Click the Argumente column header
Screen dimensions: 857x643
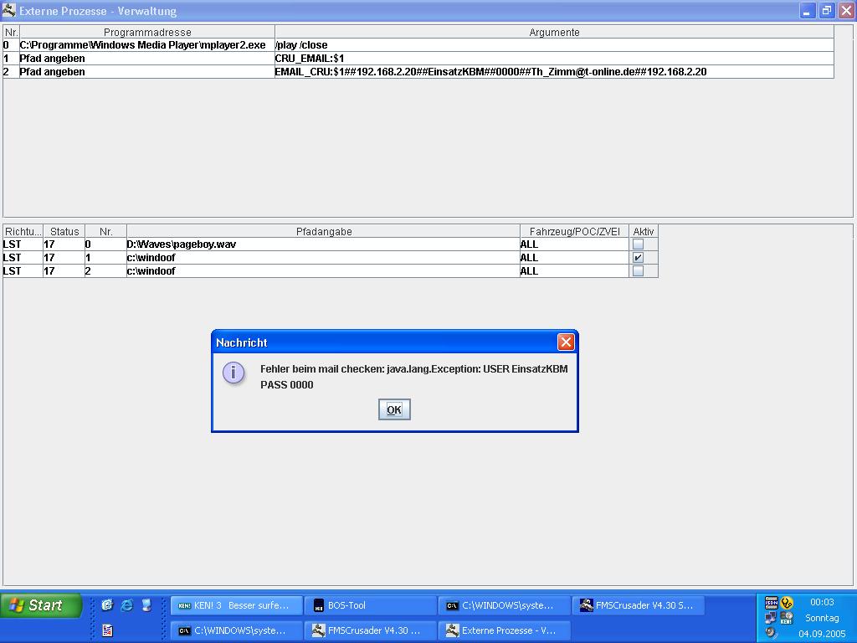553,32
